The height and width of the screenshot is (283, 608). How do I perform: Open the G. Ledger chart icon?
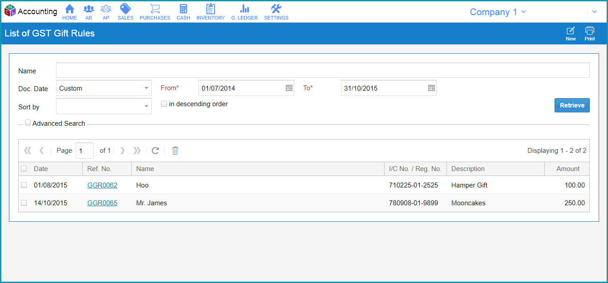coord(244,11)
